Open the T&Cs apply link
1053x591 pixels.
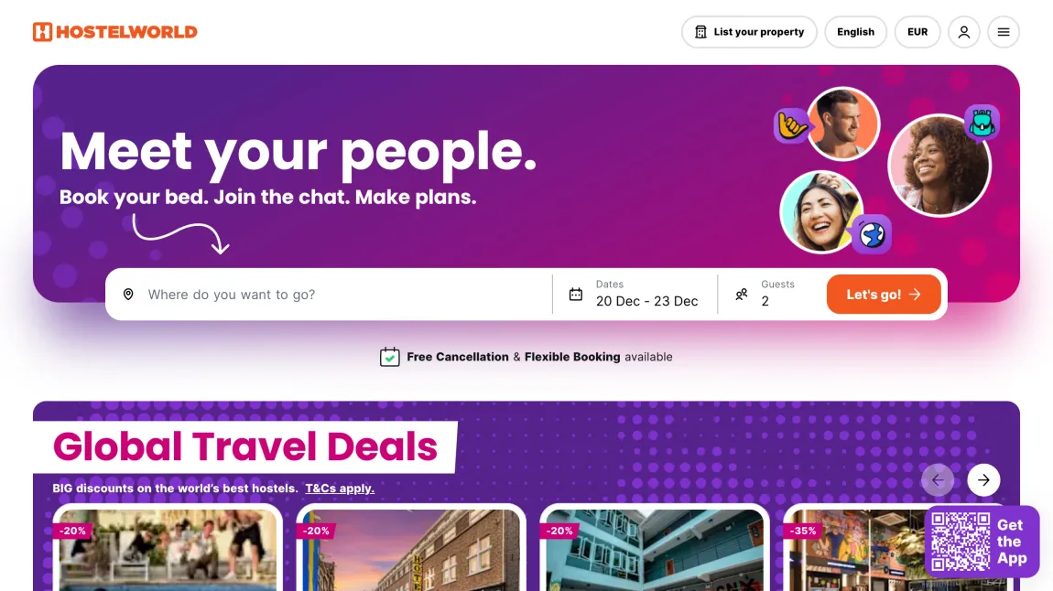coord(340,489)
